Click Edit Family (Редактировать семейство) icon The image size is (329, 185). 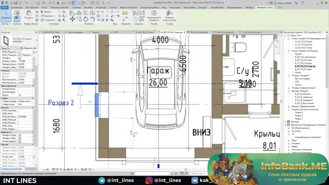[x=154, y=15]
